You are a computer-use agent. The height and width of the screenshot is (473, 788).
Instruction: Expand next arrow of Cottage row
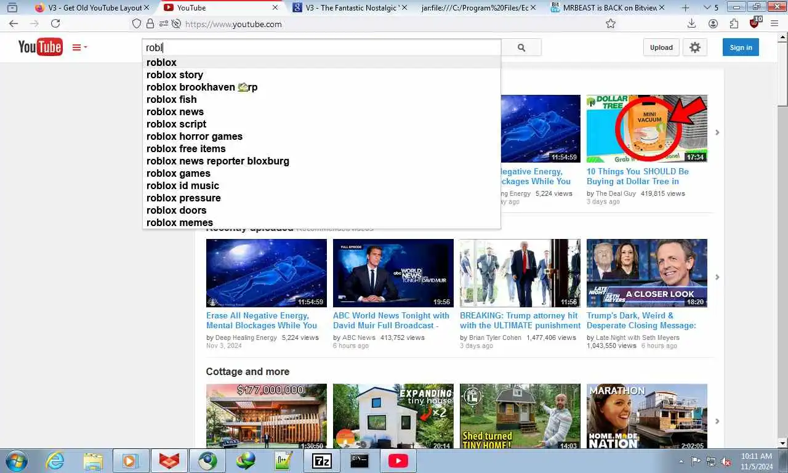[x=717, y=421]
